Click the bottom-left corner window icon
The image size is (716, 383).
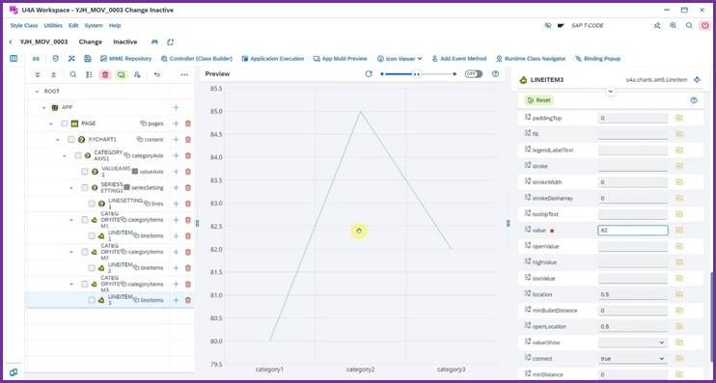click(14, 372)
